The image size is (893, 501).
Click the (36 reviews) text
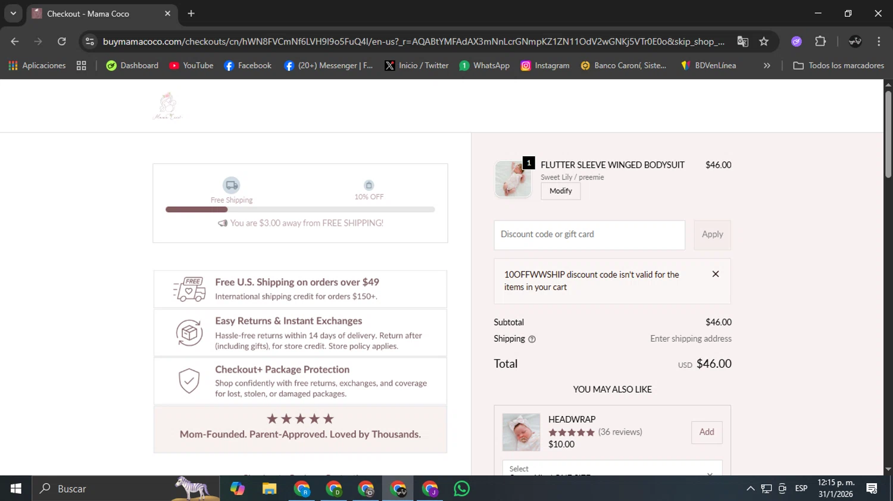point(620,432)
